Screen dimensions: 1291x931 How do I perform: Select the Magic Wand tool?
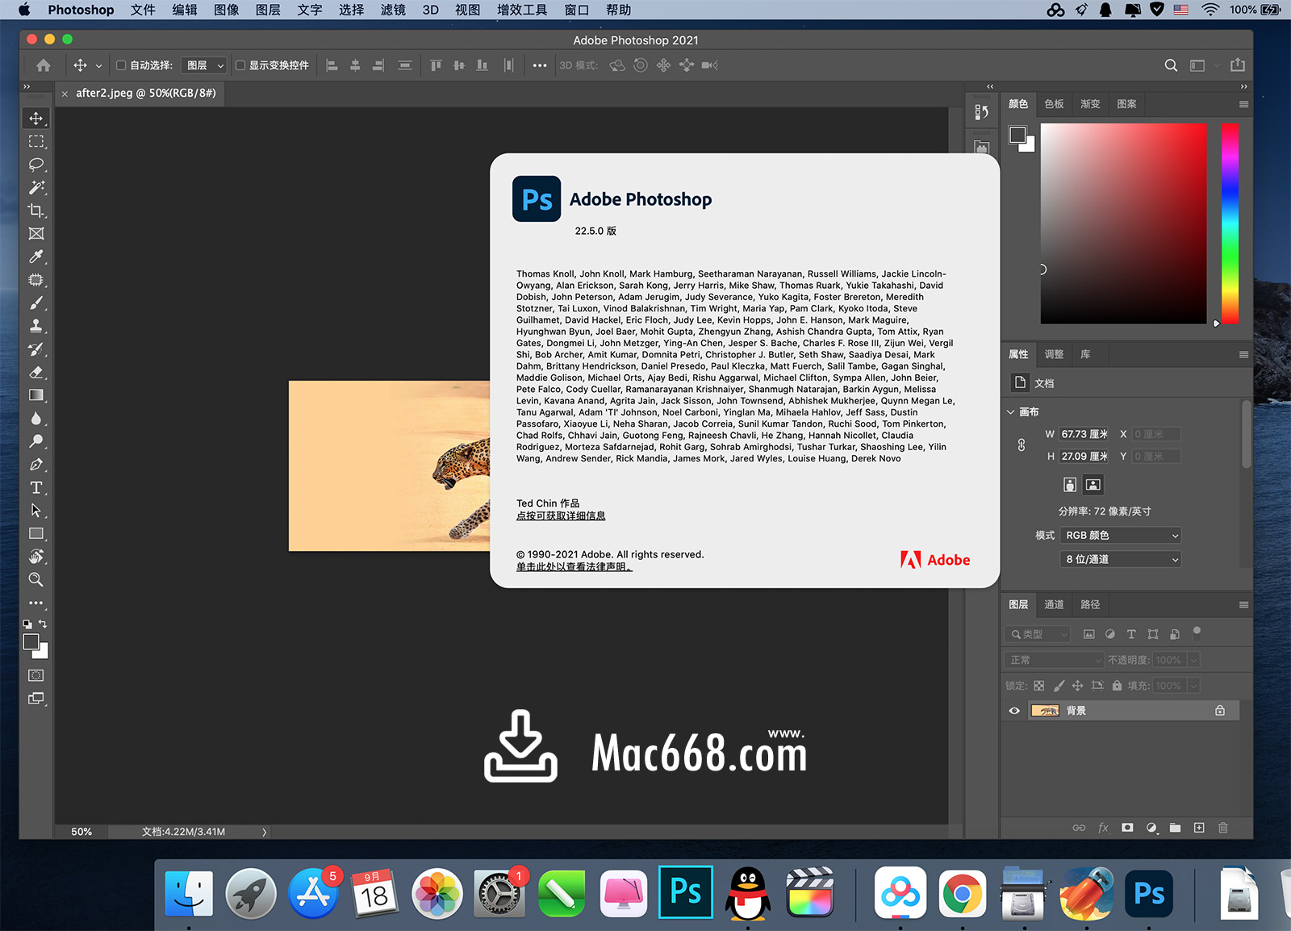tap(36, 187)
